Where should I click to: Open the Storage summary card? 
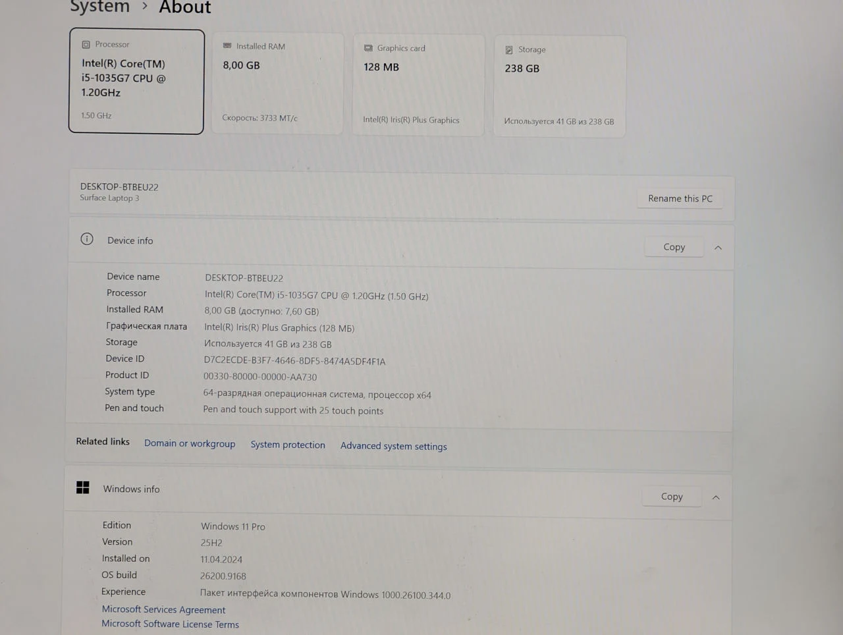pos(560,86)
